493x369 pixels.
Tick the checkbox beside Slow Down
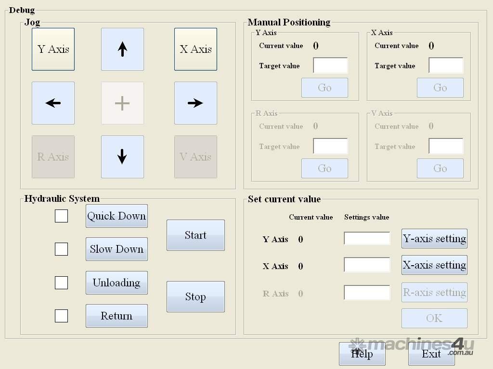tap(61, 249)
